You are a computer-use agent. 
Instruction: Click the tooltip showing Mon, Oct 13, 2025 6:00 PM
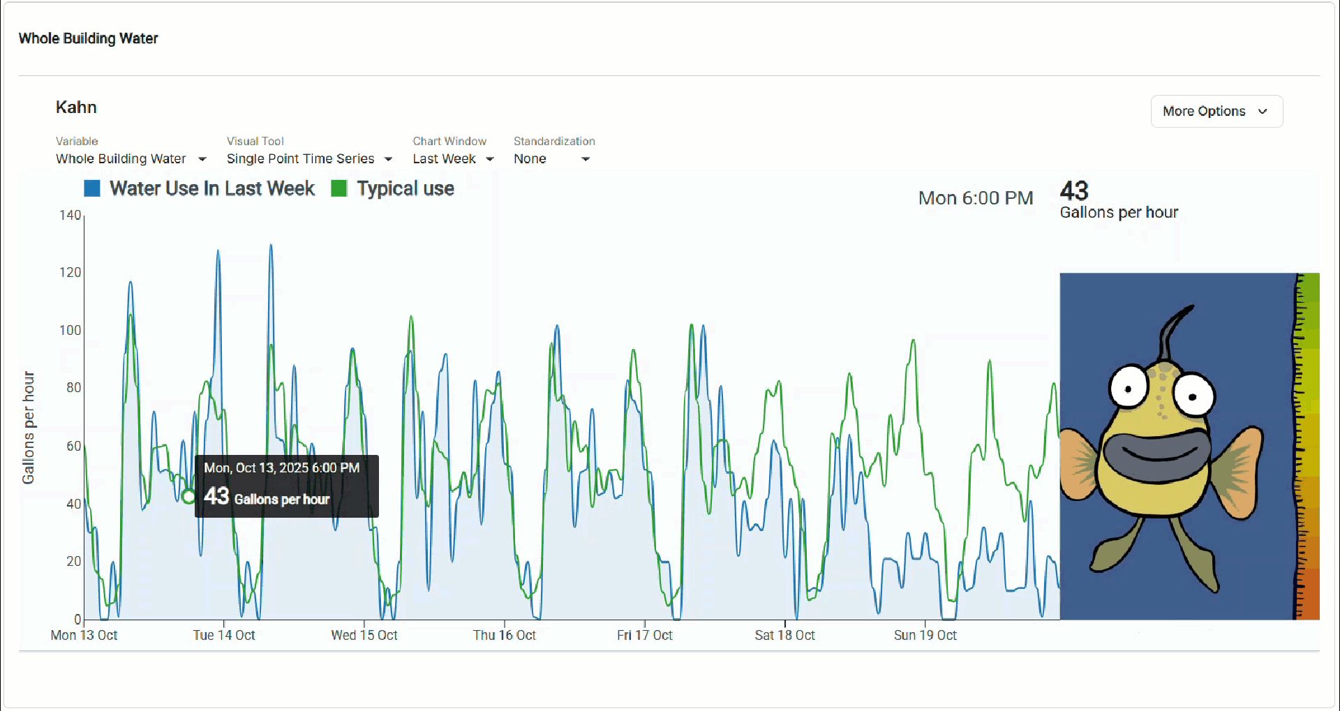tap(287, 486)
